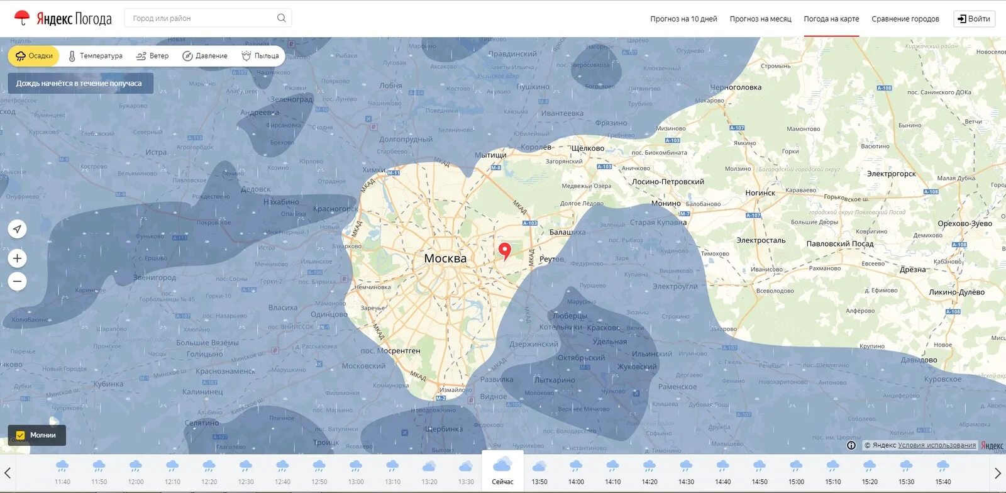Switch to Давление layer
The height and width of the screenshot is (493, 1006).
click(x=205, y=56)
